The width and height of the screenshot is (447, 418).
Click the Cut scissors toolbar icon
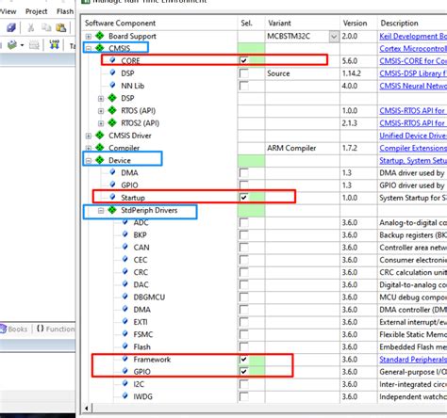tap(31, 28)
